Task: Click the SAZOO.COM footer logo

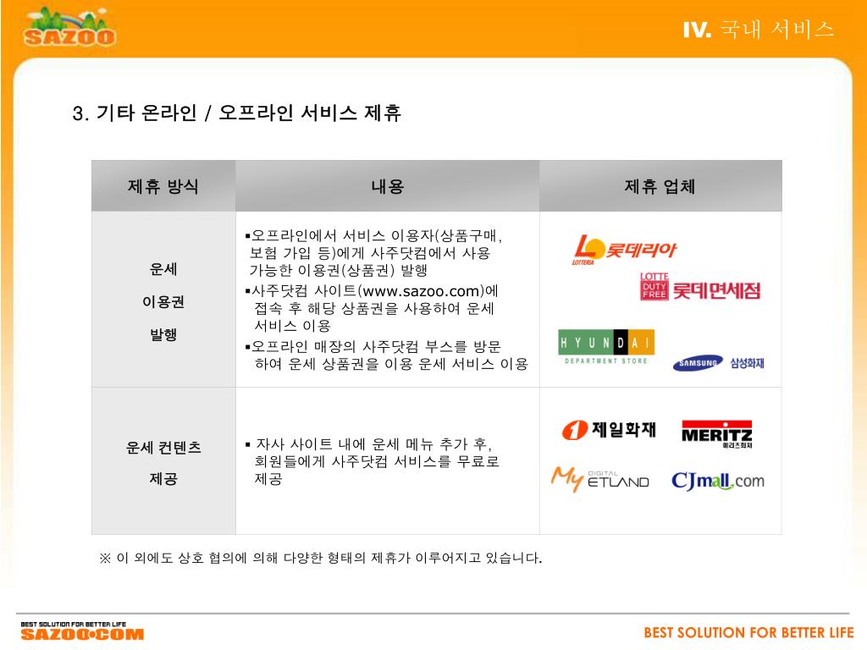Action: click(82, 631)
